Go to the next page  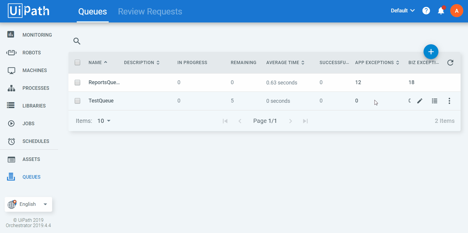pyautogui.click(x=291, y=121)
